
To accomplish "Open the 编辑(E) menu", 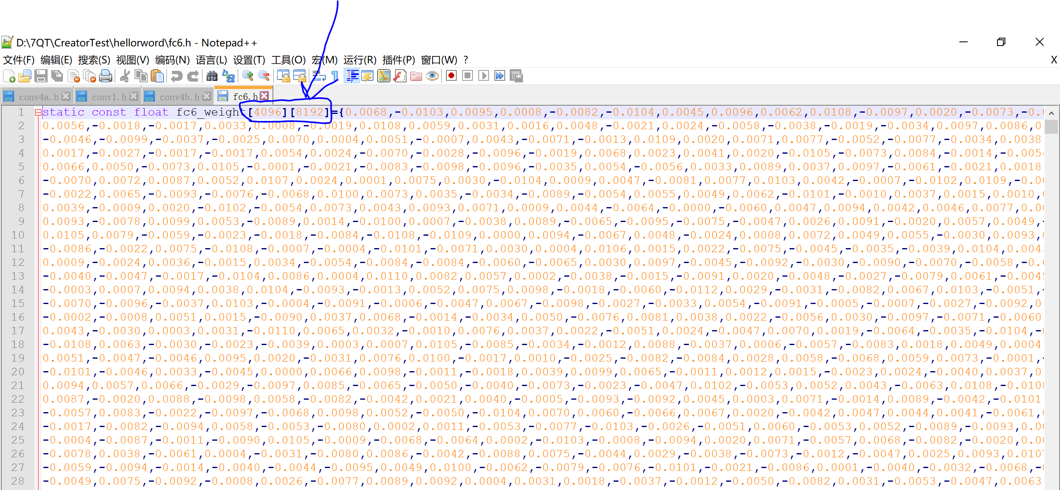I will pyautogui.click(x=56, y=60).
